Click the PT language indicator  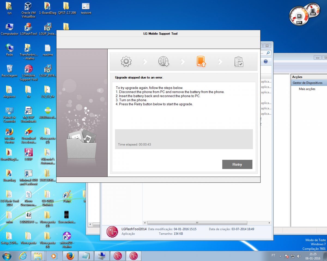[x=273, y=256]
